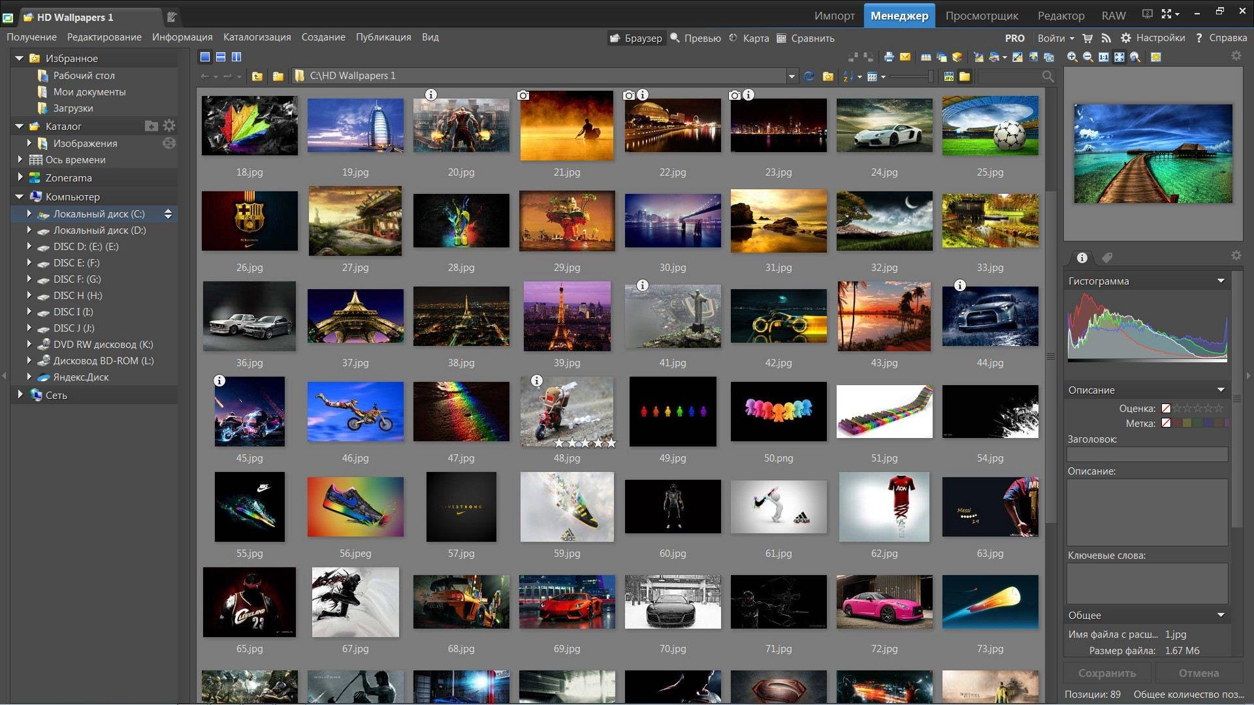Image resolution: width=1254 pixels, height=705 pixels.
Task: Refresh the folder contents
Action: (809, 76)
